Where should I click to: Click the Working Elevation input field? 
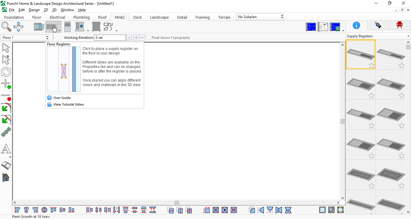(x=110, y=38)
